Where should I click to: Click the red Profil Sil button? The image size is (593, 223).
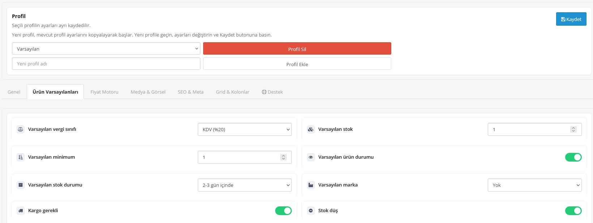point(297,49)
